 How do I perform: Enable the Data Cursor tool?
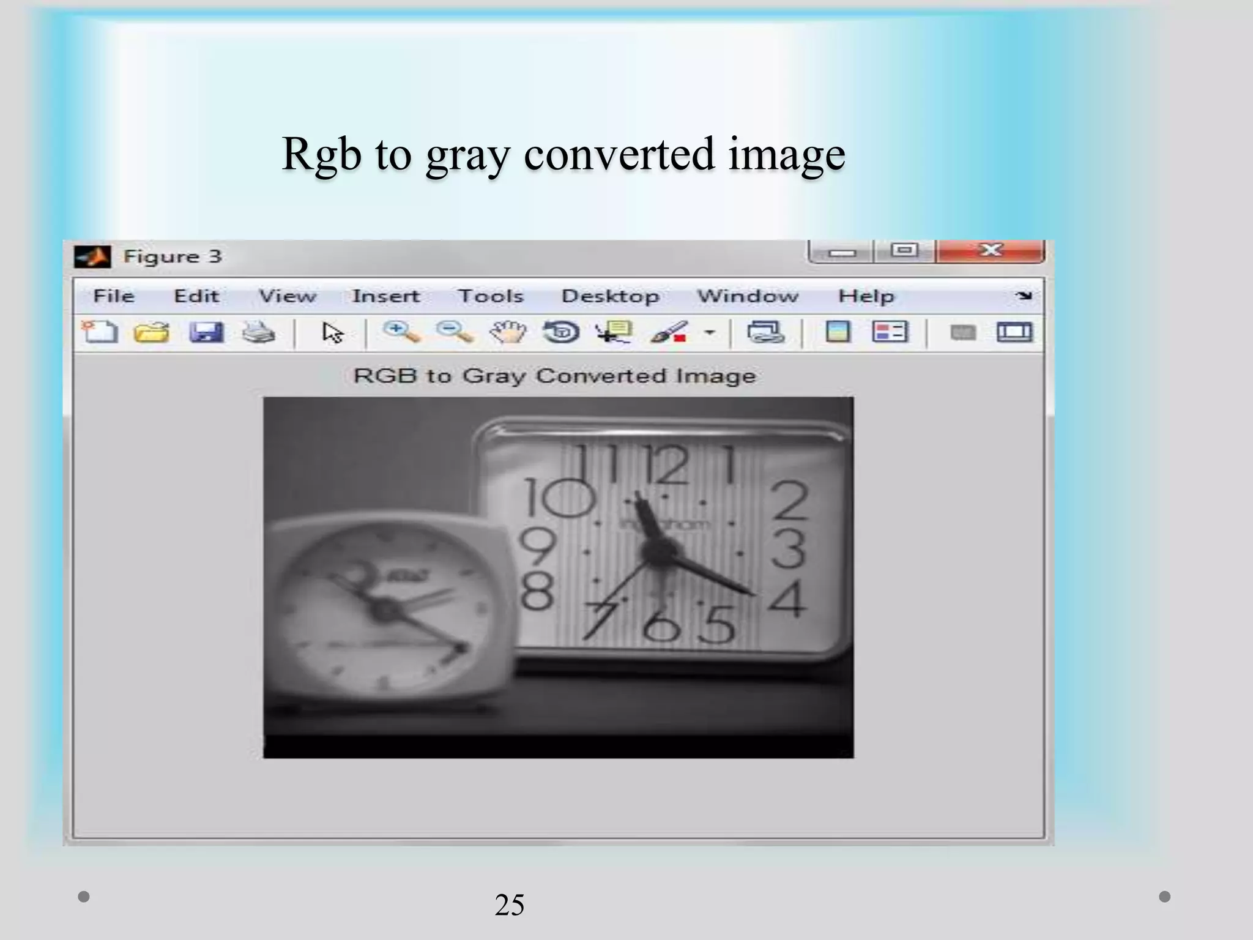(614, 332)
